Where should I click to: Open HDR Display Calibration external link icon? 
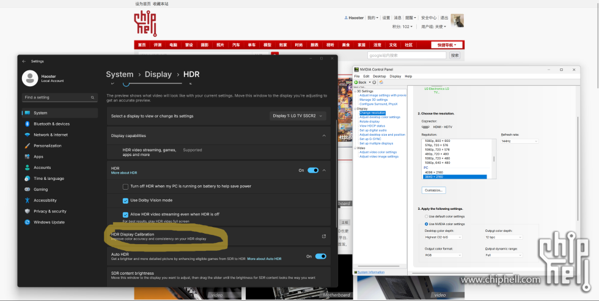tap(324, 236)
